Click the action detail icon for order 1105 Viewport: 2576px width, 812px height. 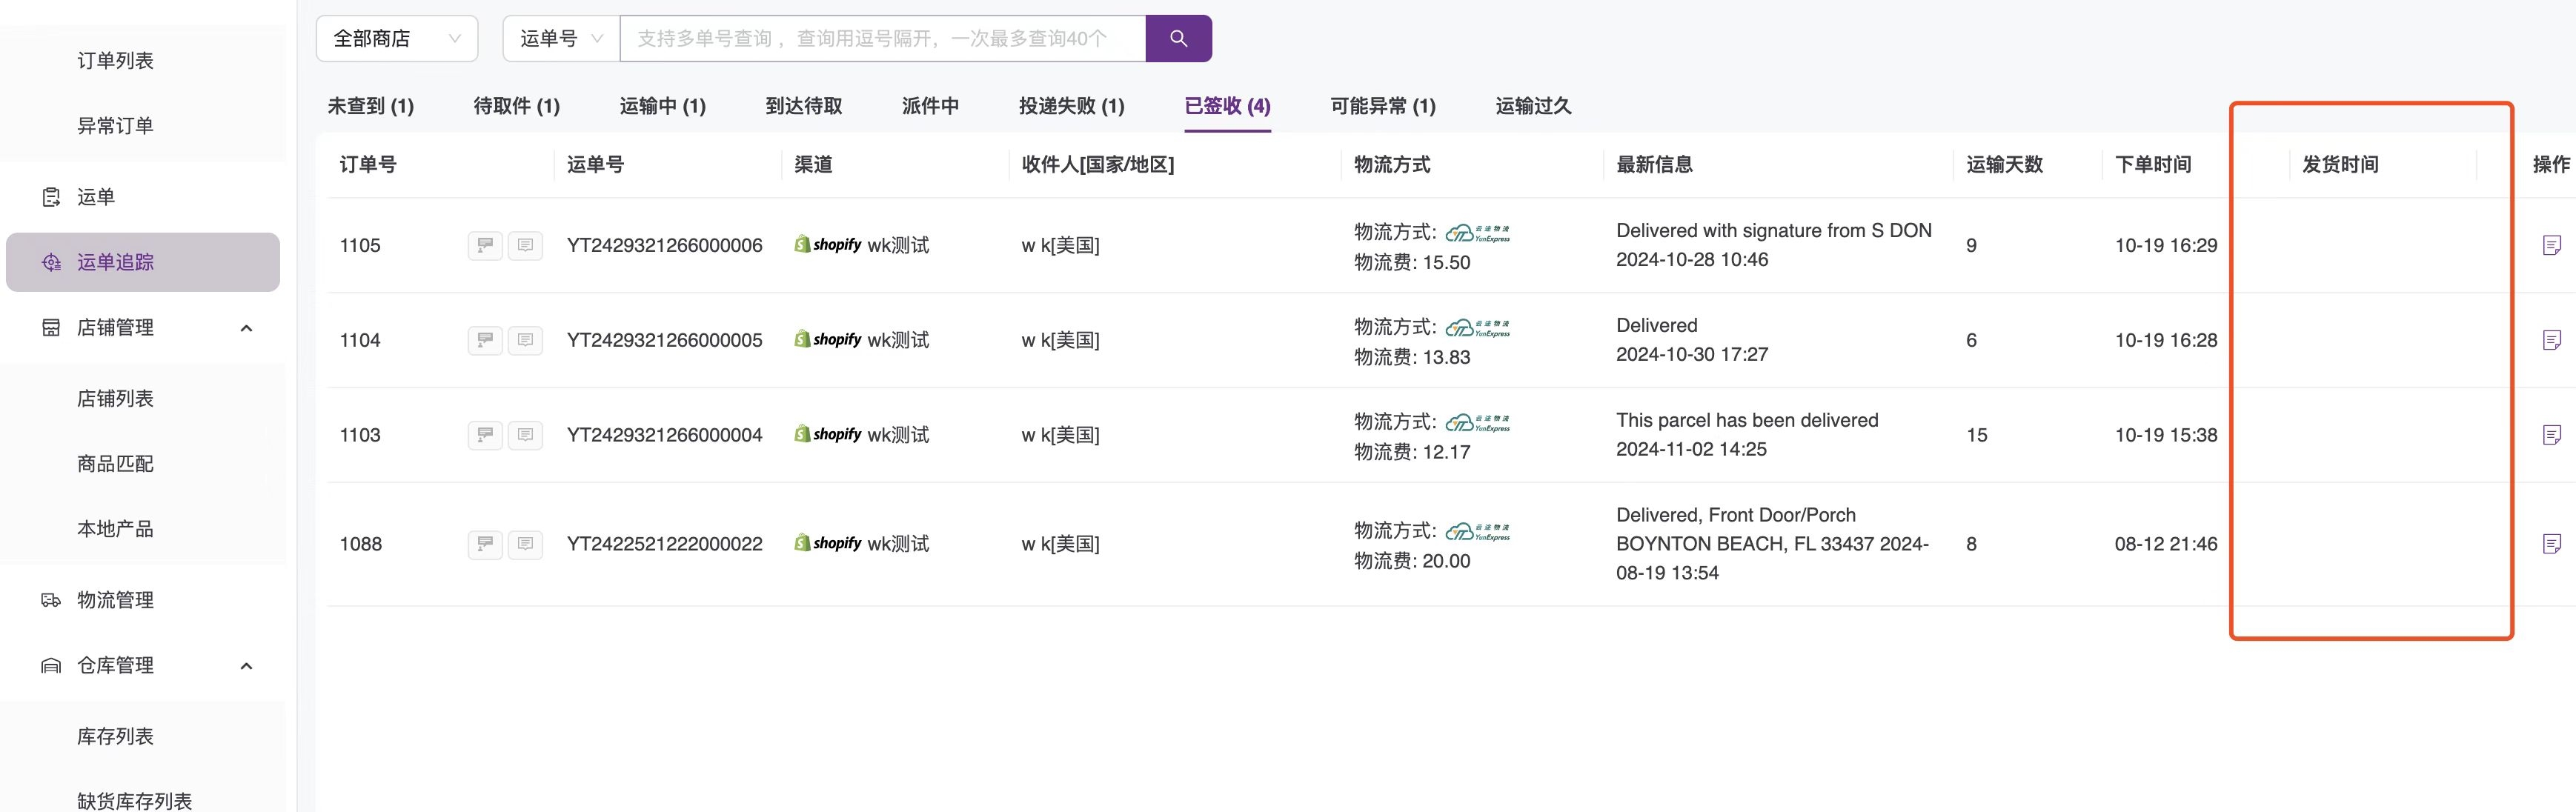2551,245
